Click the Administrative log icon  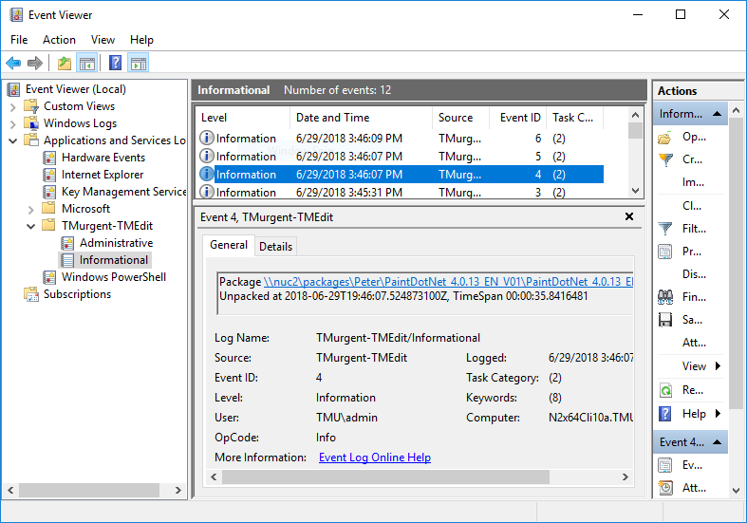pyautogui.click(x=67, y=243)
